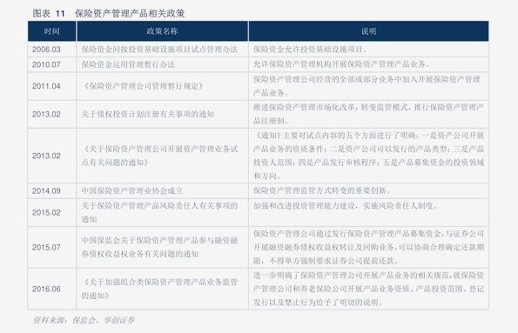Screen dimensions: 518x333
Task: Click description 允许保险资产管理机构开展保险资产管理产品业务。
Action: (341, 64)
